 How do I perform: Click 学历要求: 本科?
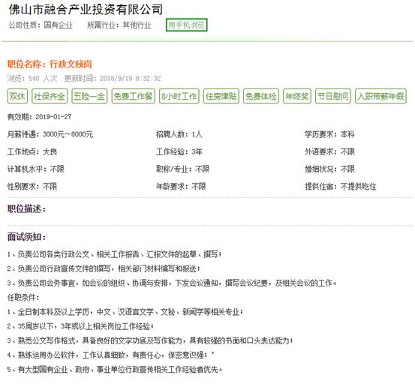(329, 134)
